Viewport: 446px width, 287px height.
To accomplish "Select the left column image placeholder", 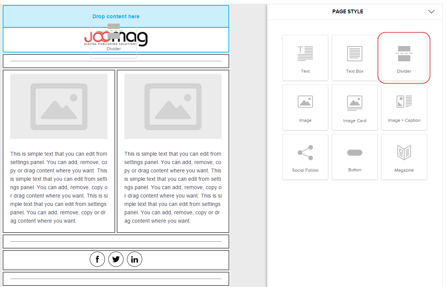I will [x=59, y=106].
